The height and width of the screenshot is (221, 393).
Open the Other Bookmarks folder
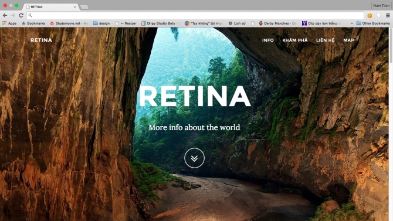pyautogui.click(x=373, y=23)
